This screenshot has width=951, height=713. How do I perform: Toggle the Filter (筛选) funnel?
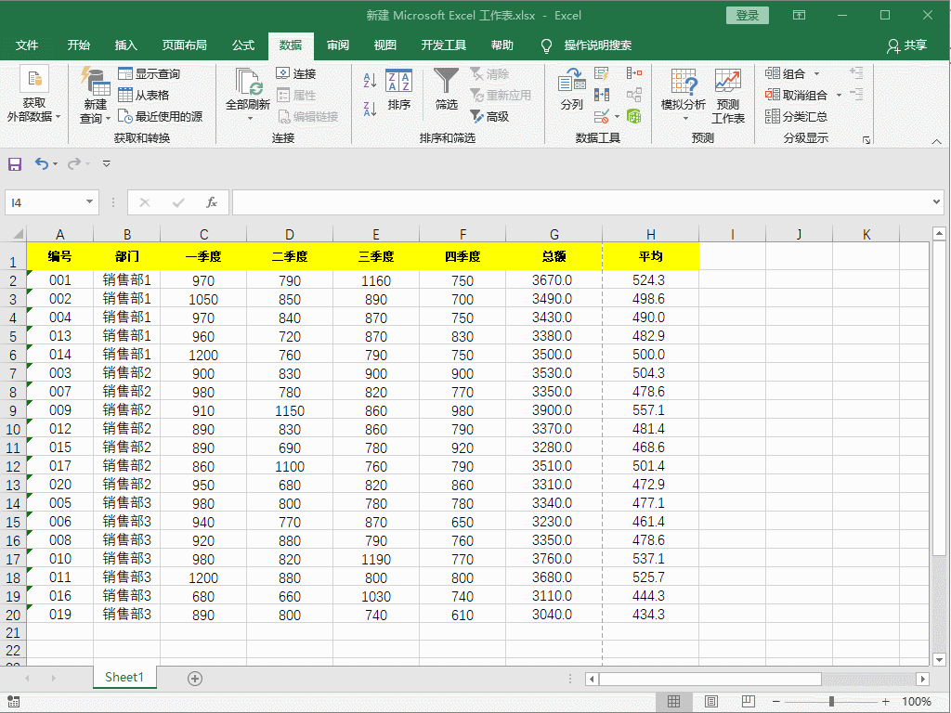click(x=447, y=89)
